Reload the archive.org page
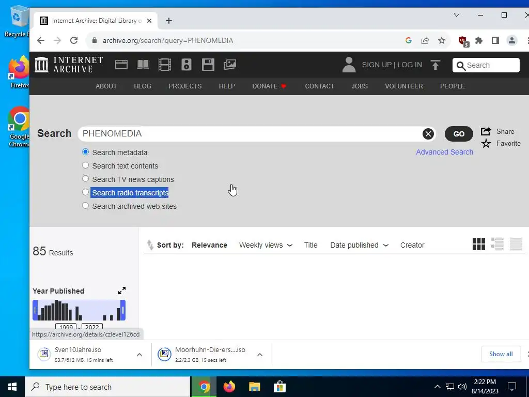529x397 pixels. pos(74,40)
